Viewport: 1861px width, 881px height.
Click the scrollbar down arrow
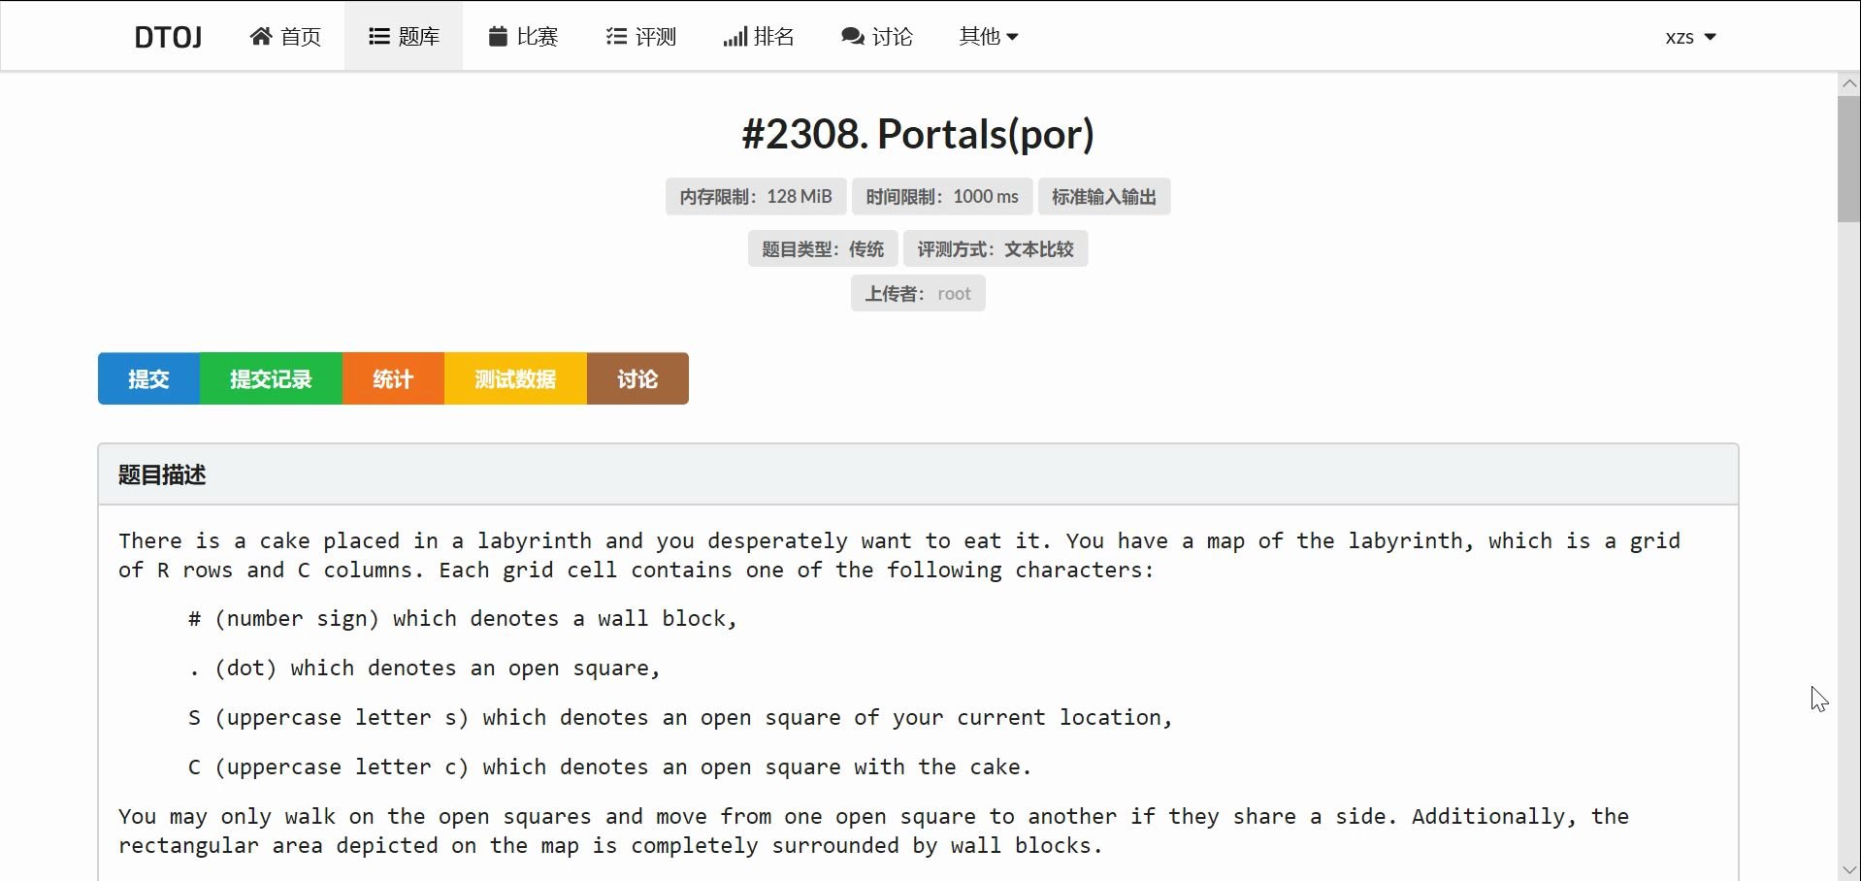point(1848,870)
